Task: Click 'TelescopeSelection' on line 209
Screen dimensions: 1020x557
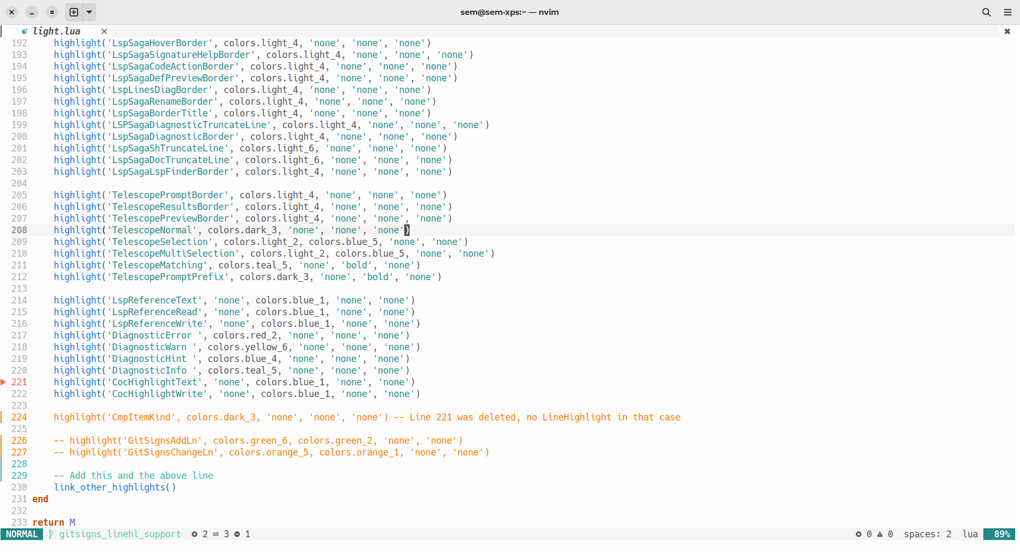Action: point(160,242)
